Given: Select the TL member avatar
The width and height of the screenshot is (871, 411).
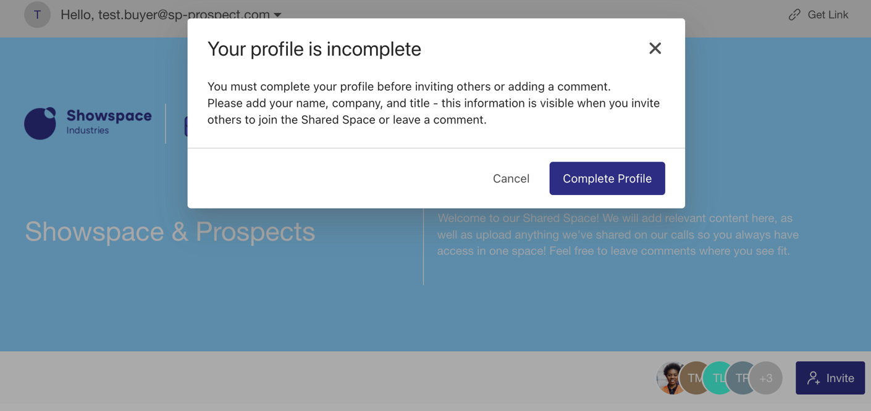Looking at the screenshot, I should (x=718, y=378).
